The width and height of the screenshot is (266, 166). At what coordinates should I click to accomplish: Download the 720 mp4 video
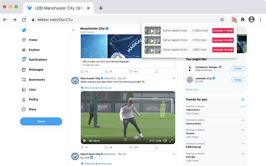click(x=223, y=40)
